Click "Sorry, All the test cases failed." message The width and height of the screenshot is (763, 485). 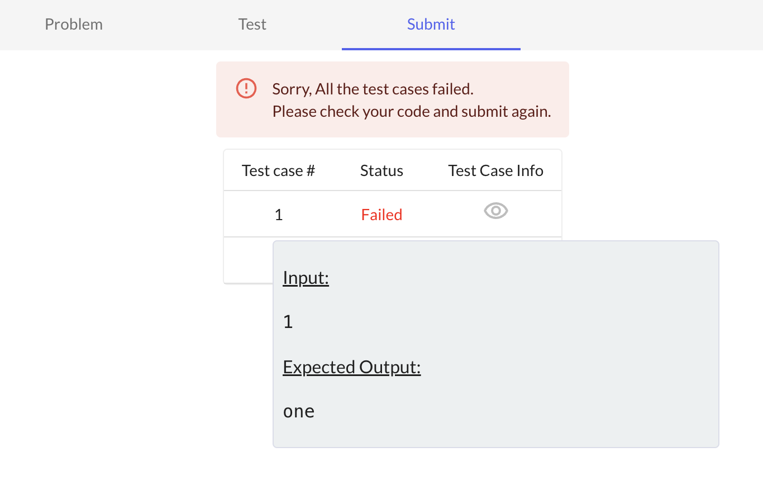click(x=373, y=89)
